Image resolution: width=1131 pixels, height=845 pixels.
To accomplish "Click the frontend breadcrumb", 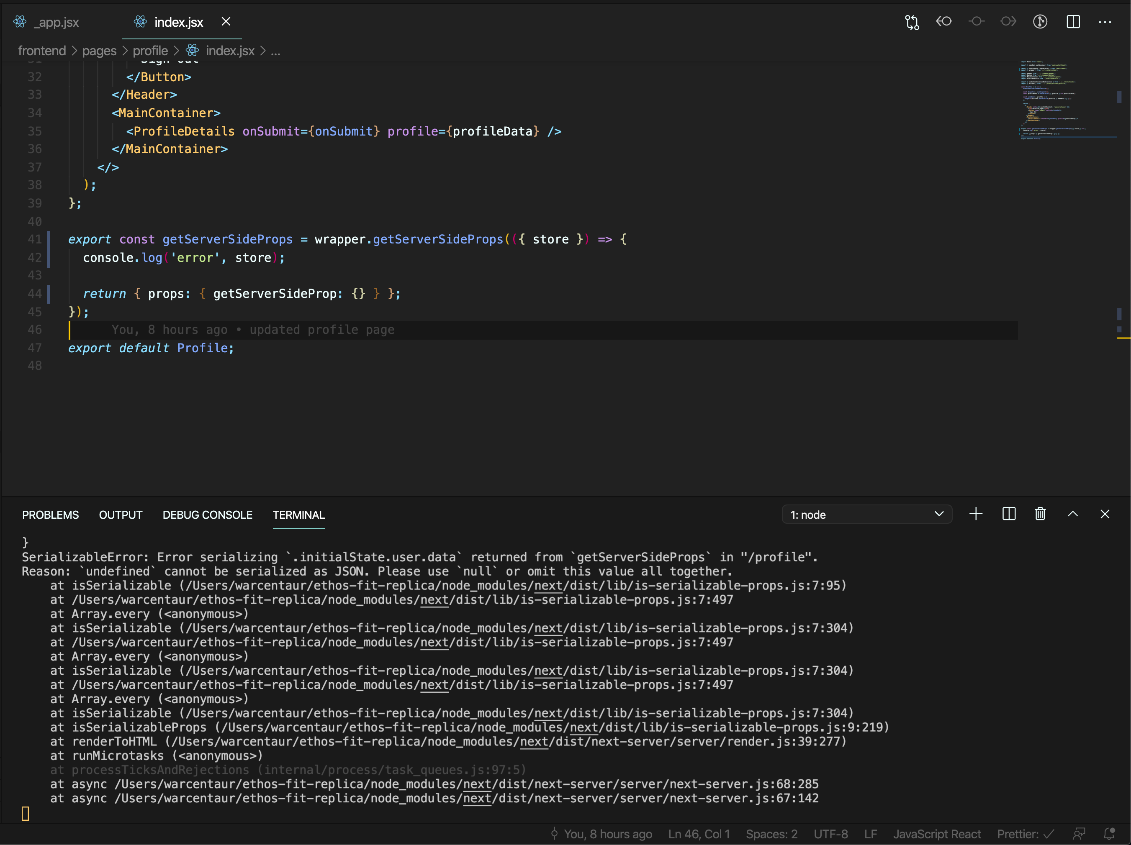I will [x=42, y=51].
